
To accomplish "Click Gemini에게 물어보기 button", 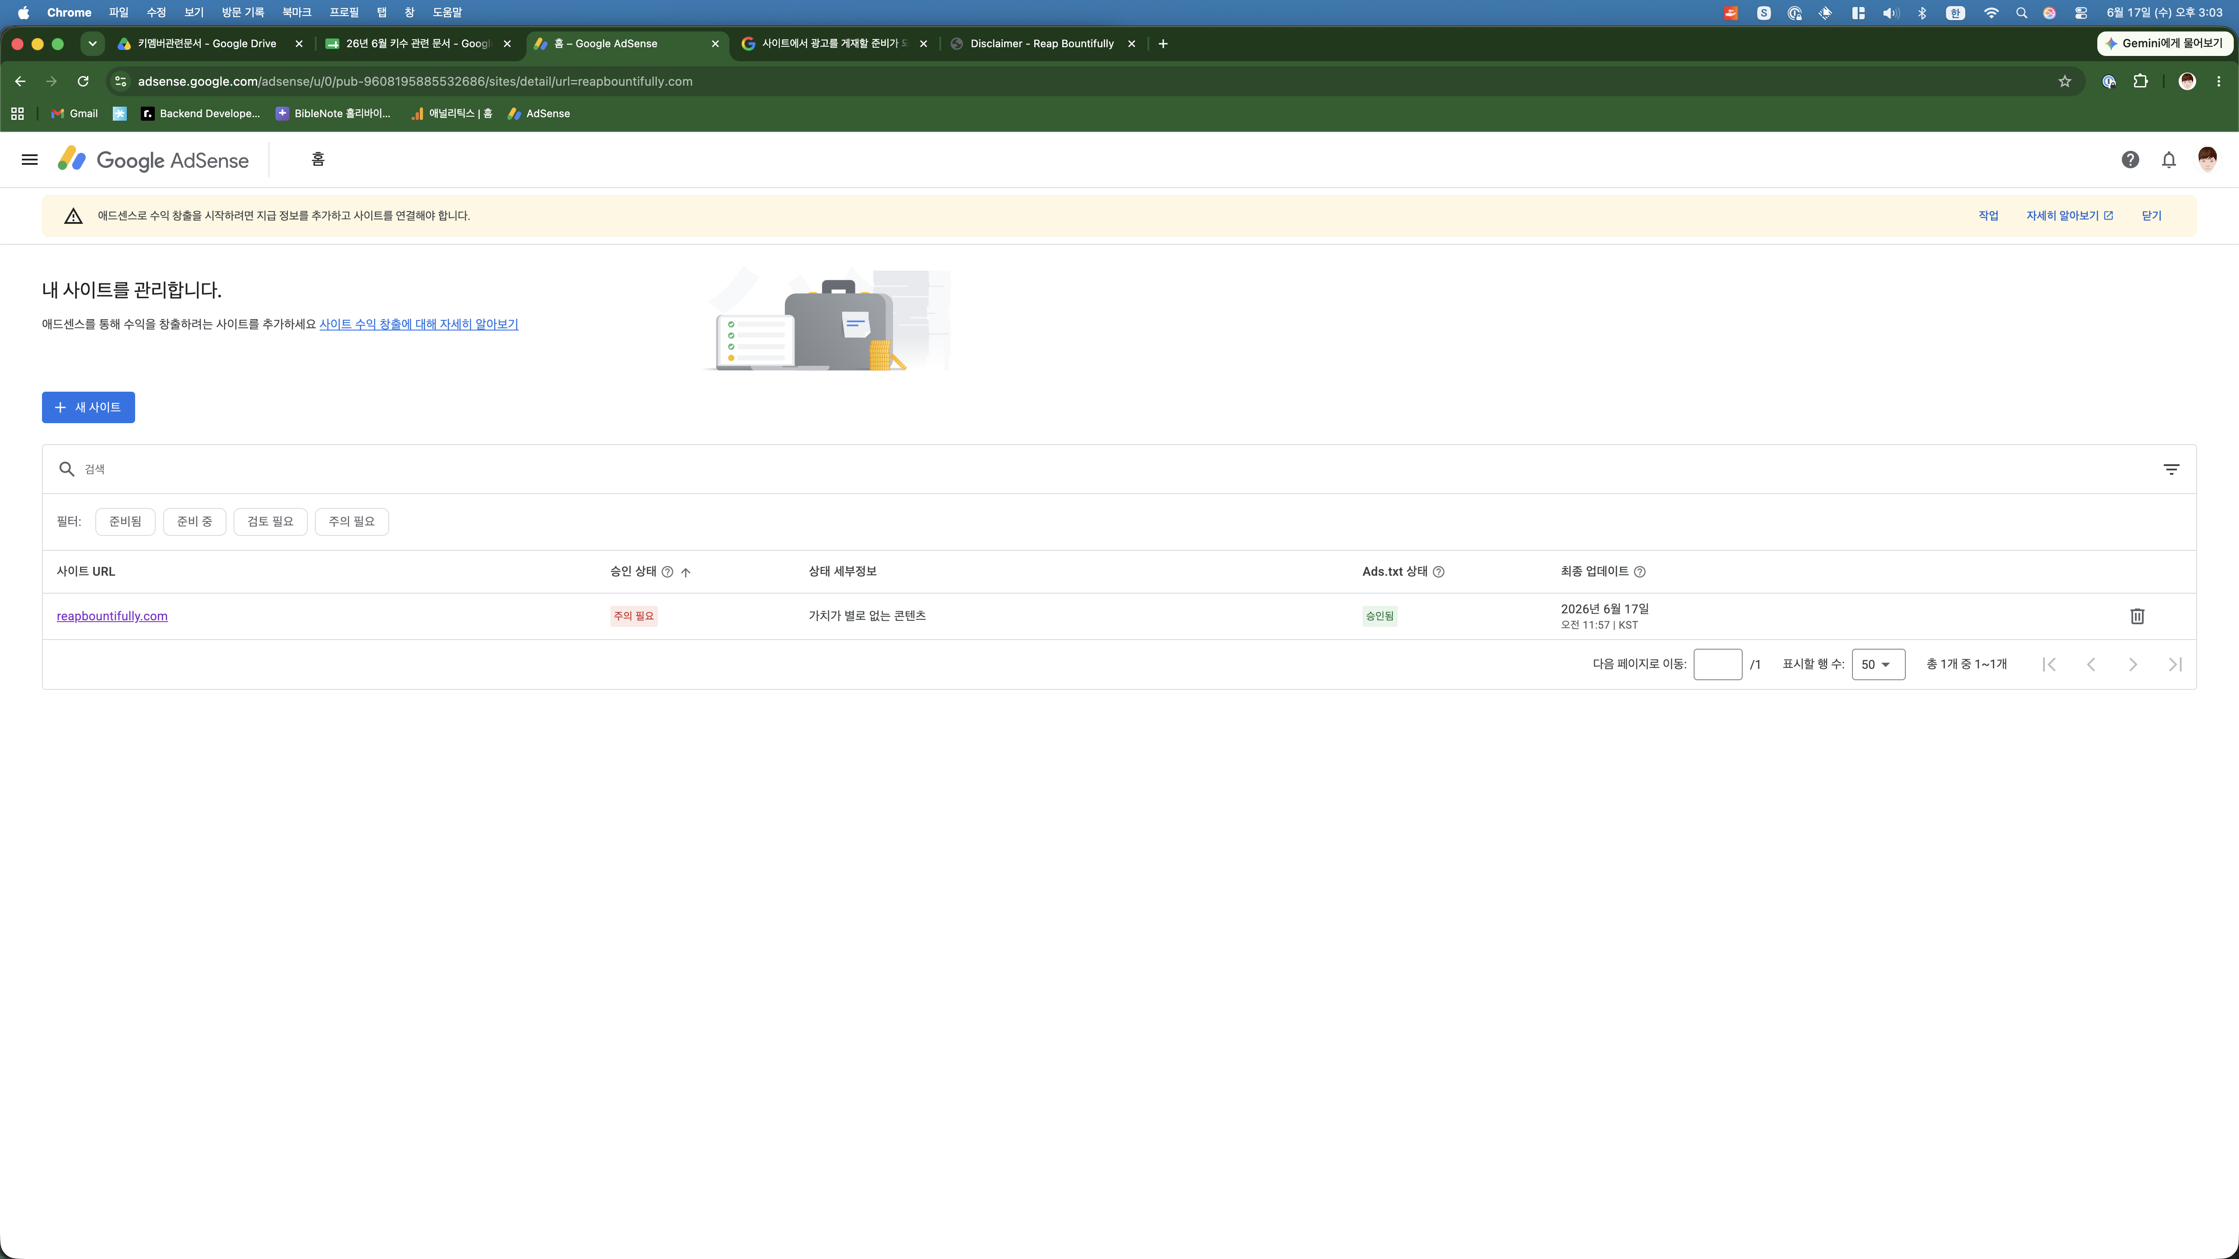I will [x=2164, y=43].
